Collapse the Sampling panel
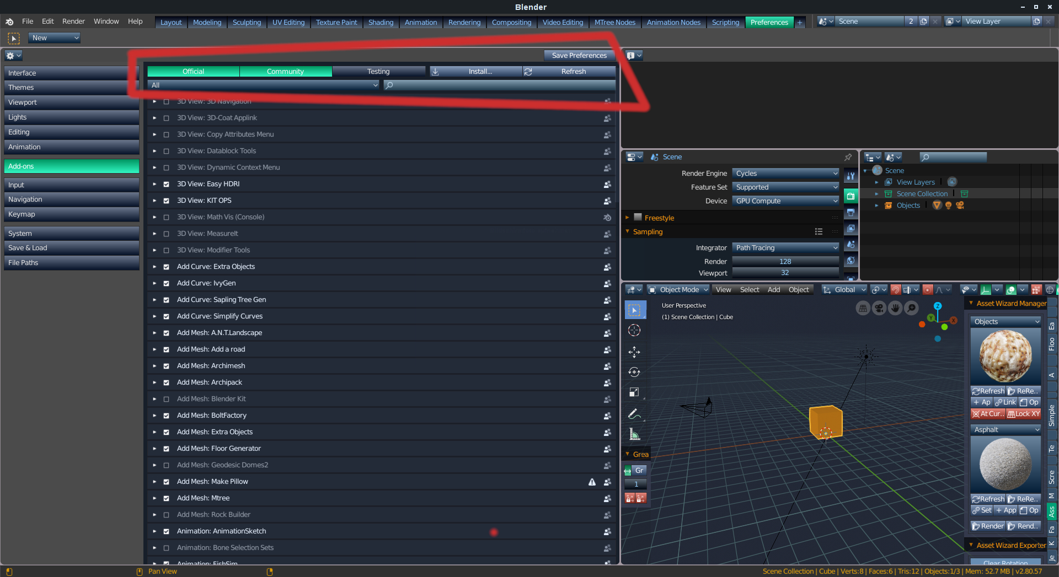Viewport: 1059px width, 577px height. (x=627, y=232)
